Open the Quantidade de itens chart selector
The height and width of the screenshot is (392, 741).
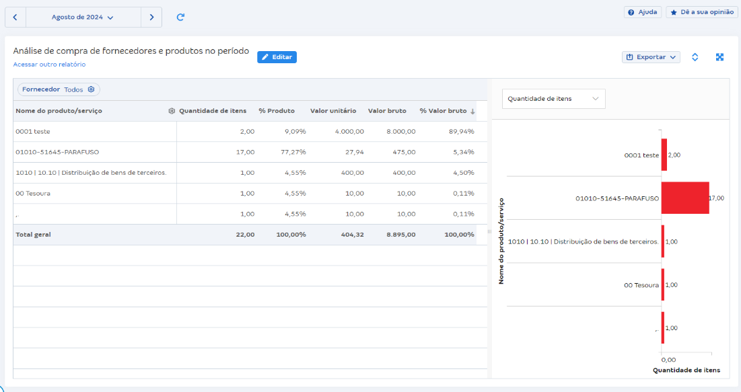pyautogui.click(x=553, y=99)
